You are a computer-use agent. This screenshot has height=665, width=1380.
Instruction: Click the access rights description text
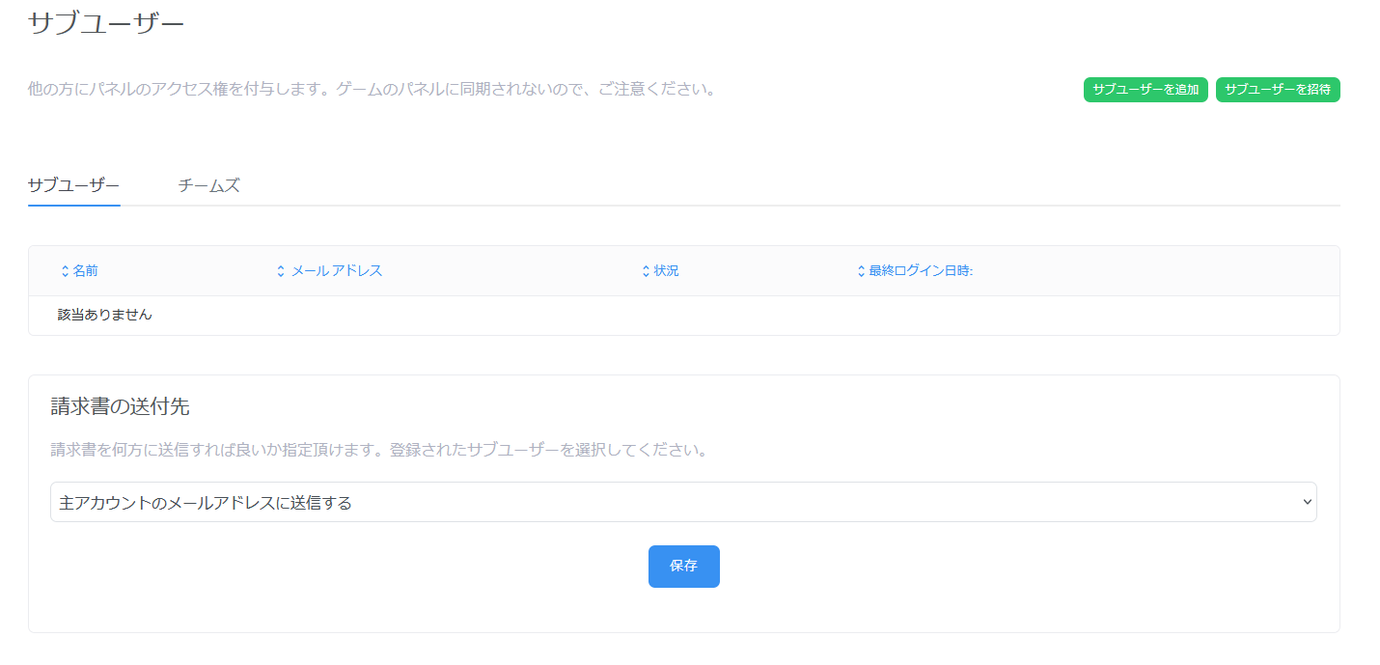pos(372,89)
